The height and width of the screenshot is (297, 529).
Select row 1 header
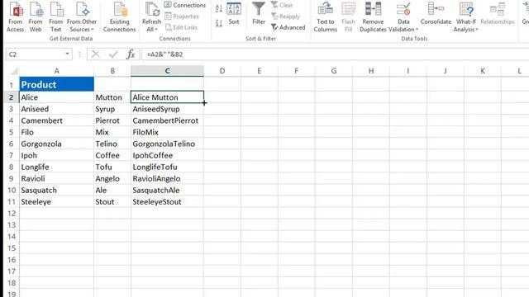tap(11, 85)
